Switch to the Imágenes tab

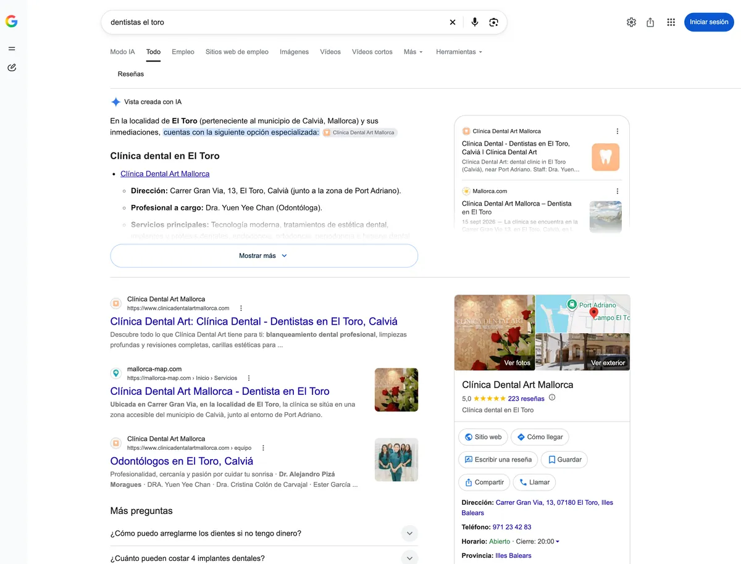pyautogui.click(x=294, y=52)
